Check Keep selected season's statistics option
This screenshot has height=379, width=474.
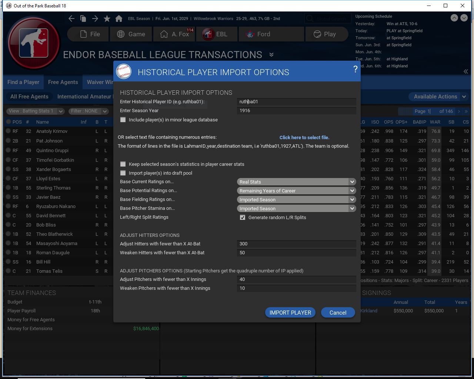(123, 164)
